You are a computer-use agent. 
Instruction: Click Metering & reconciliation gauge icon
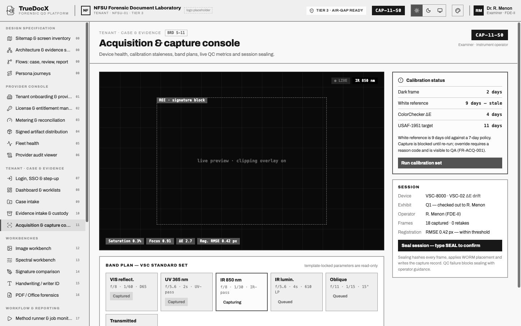(10, 120)
